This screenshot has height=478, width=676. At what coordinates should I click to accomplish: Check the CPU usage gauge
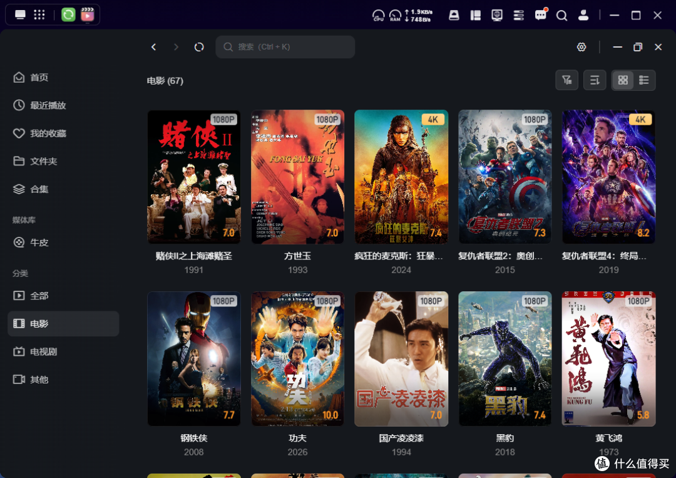(x=378, y=16)
